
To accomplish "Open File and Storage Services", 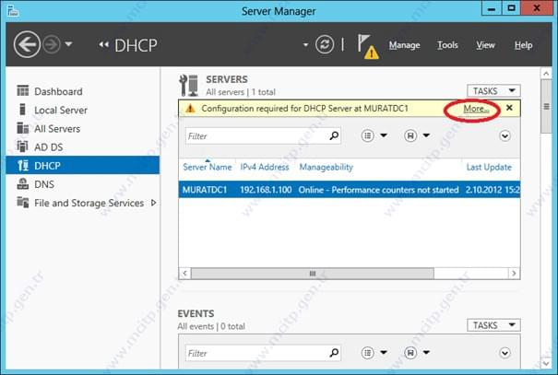I will 89,203.
